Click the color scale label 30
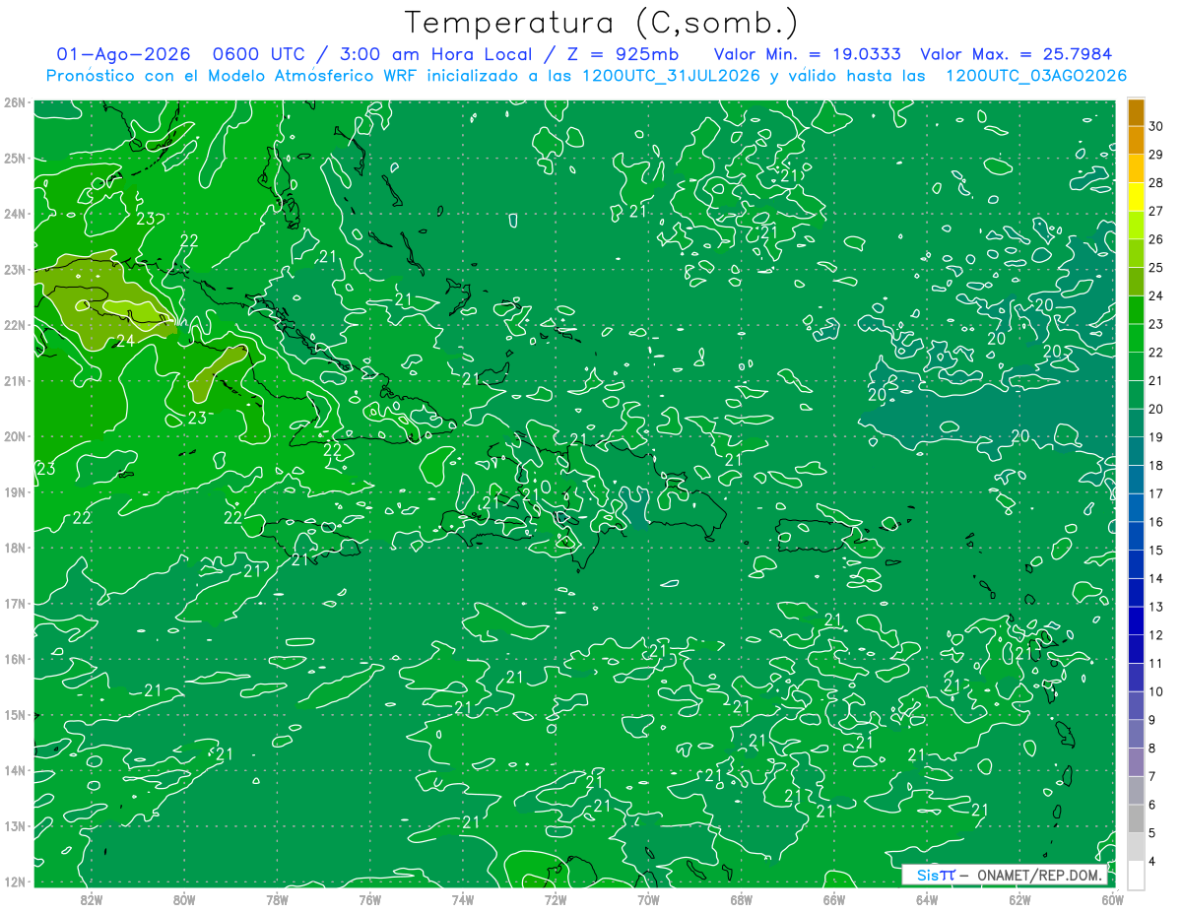The width and height of the screenshot is (1182, 913). coord(1156,127)
